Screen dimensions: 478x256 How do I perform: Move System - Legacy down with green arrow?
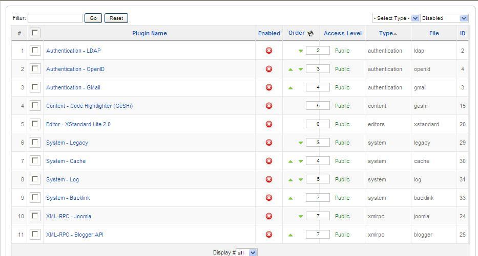(301, 143)
